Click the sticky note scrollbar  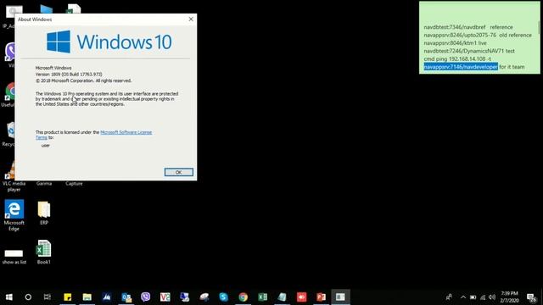point(539,28)
